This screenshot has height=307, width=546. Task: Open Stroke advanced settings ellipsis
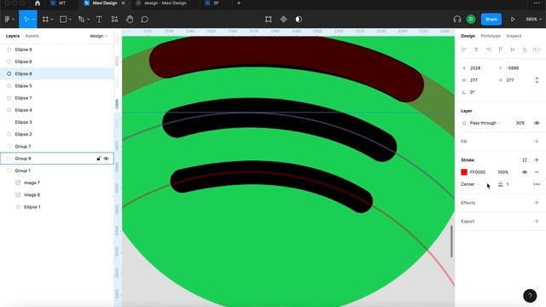point(537,184)
